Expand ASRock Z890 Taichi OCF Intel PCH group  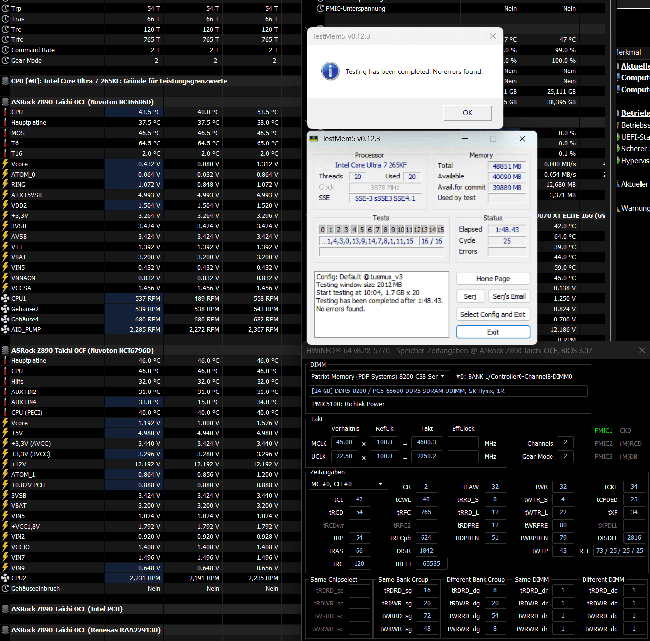point(5,609)
